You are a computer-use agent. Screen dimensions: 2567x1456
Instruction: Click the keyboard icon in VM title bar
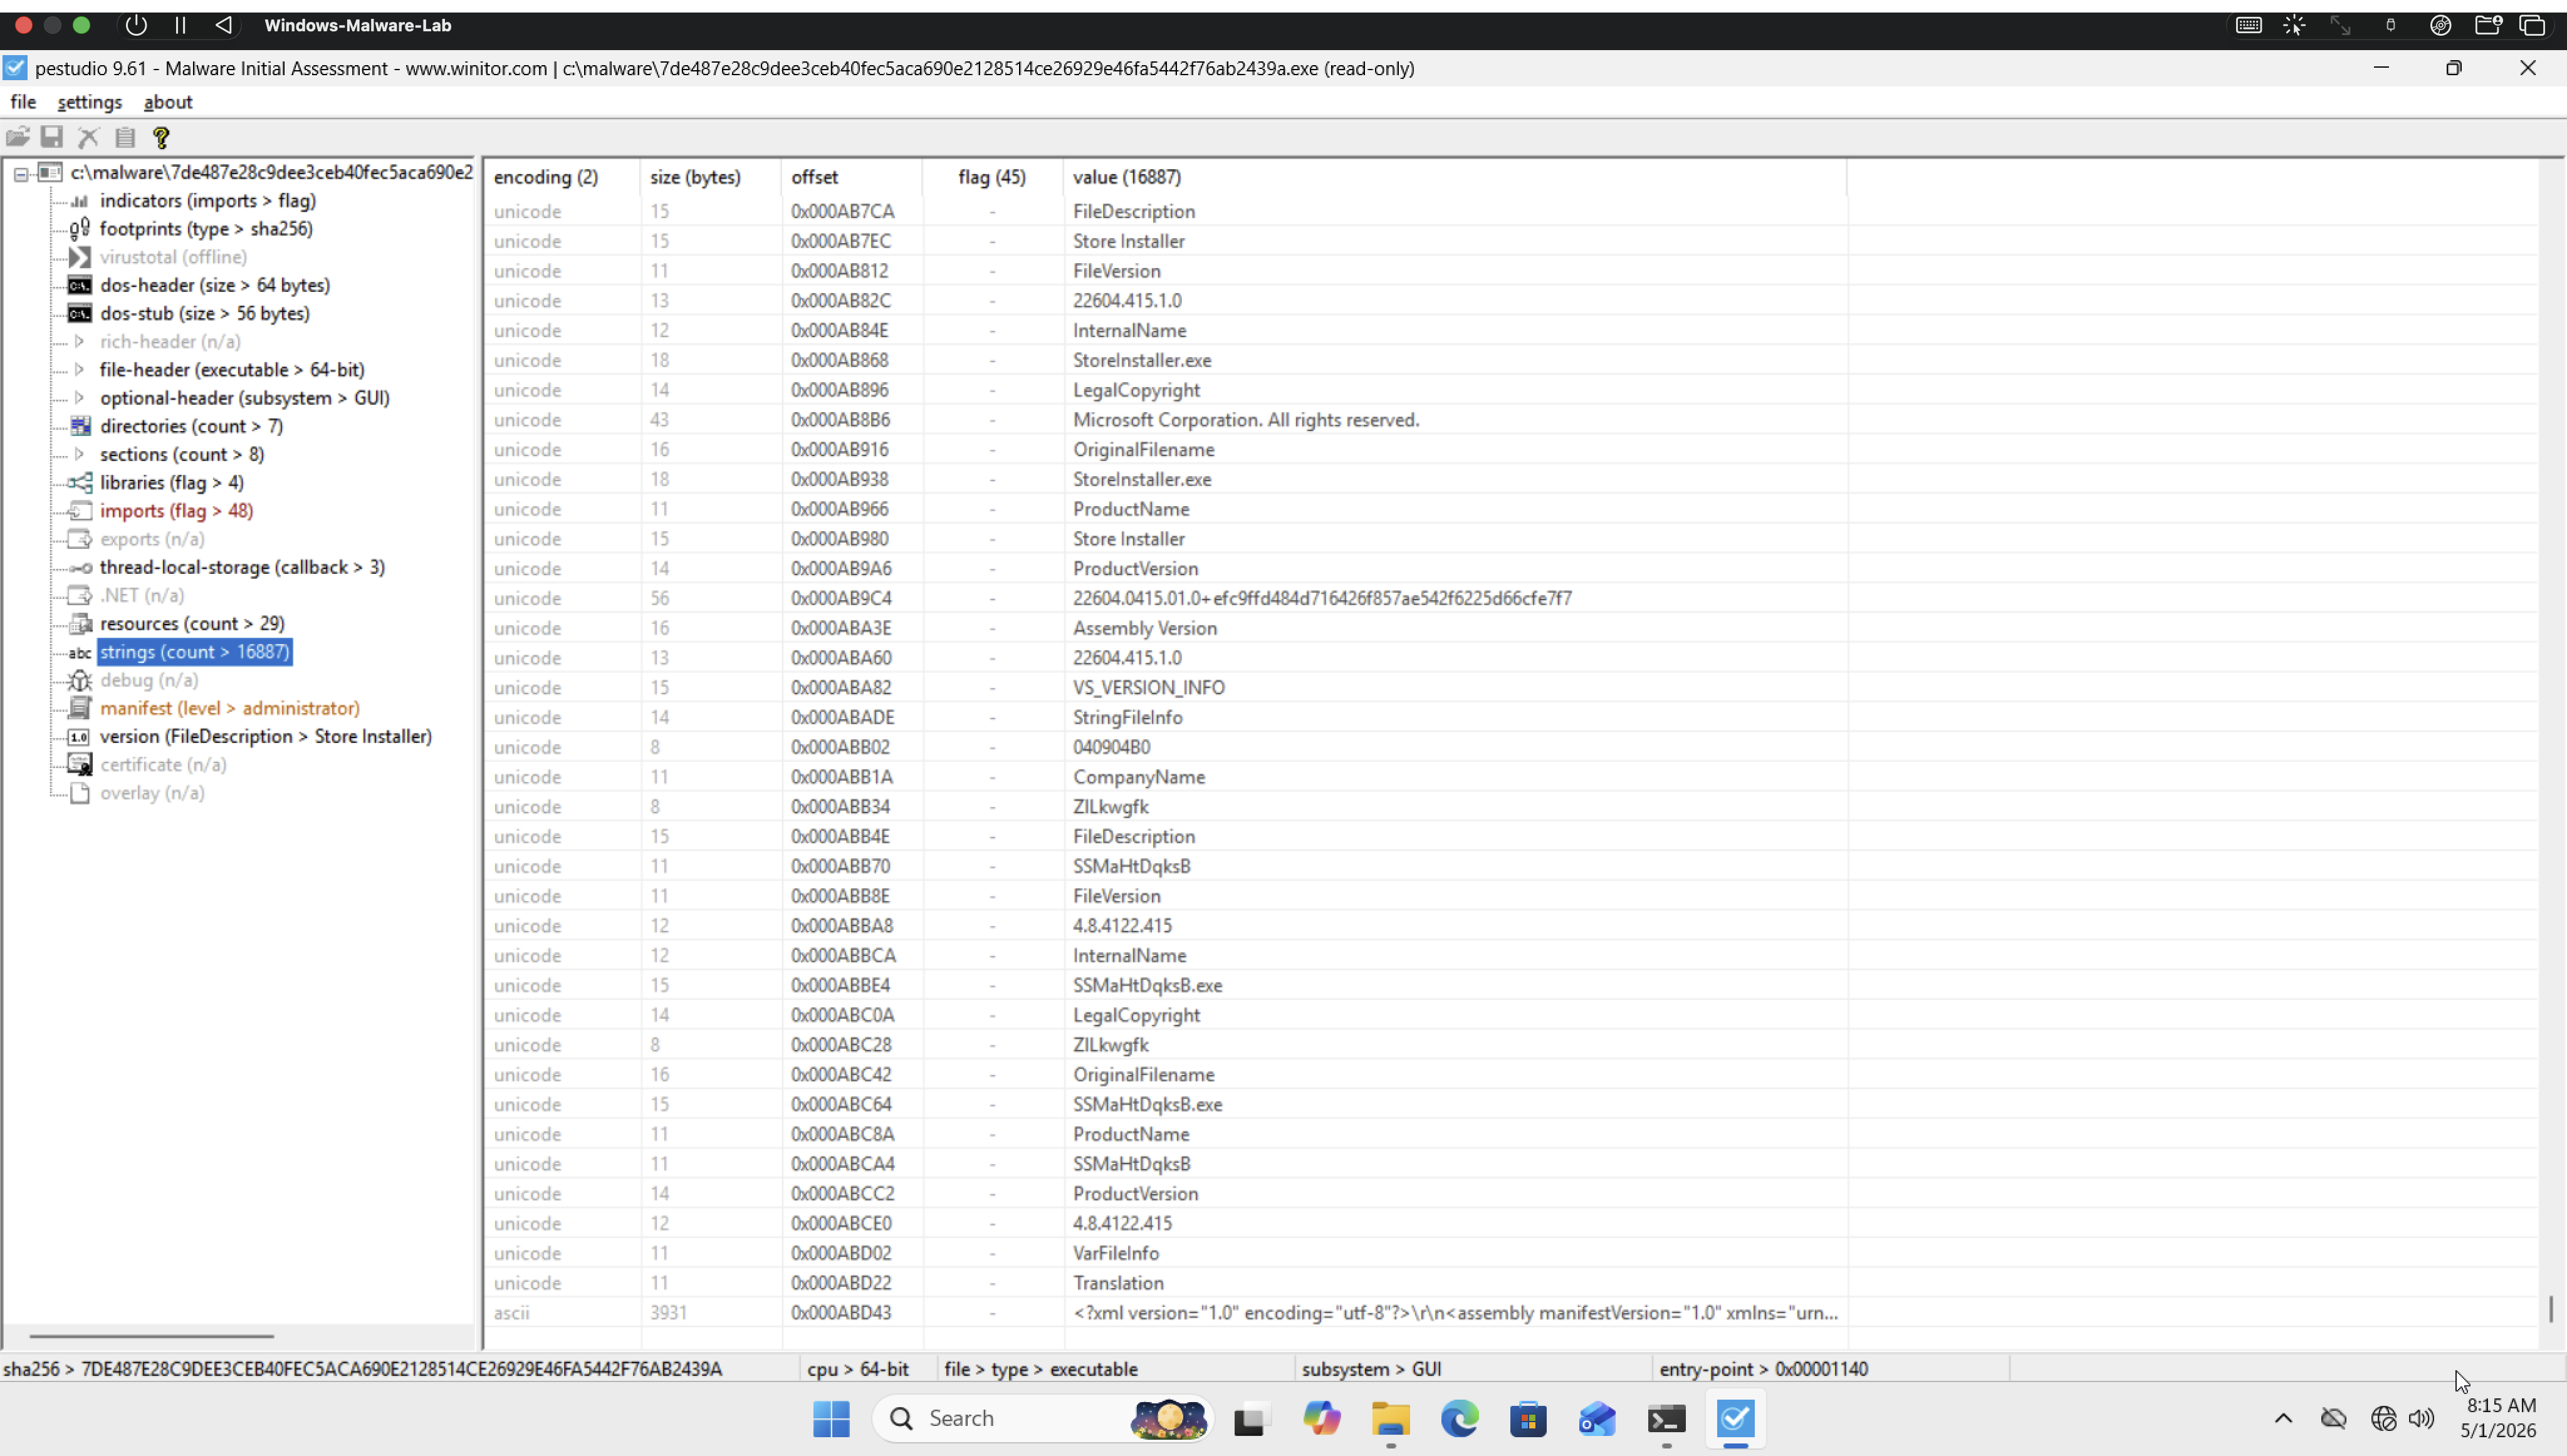[2249, 25]
